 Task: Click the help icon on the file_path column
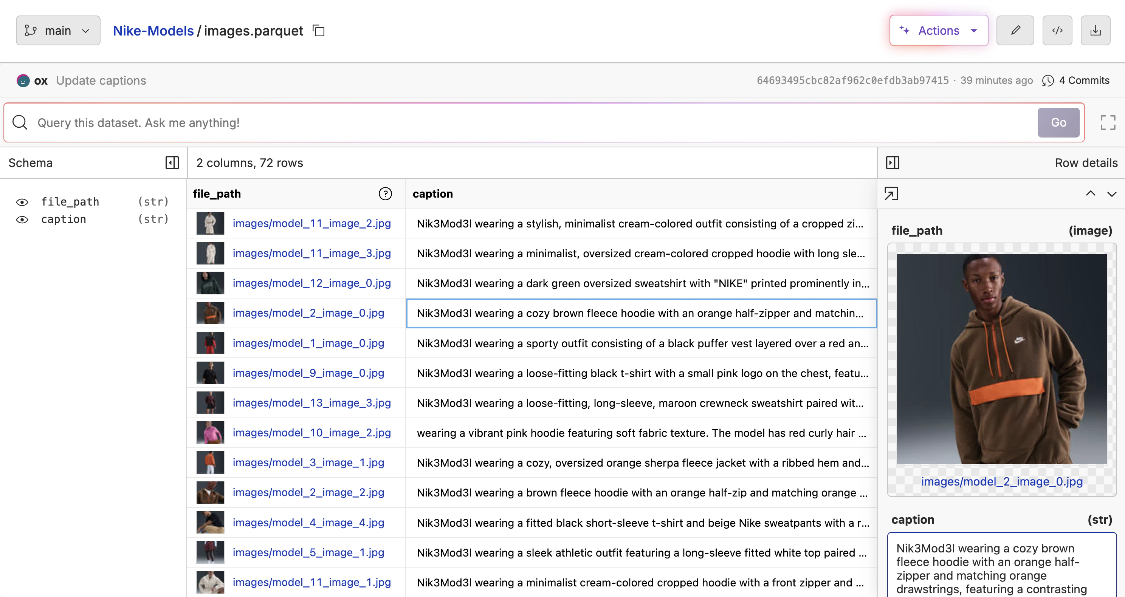click(385, 193)
